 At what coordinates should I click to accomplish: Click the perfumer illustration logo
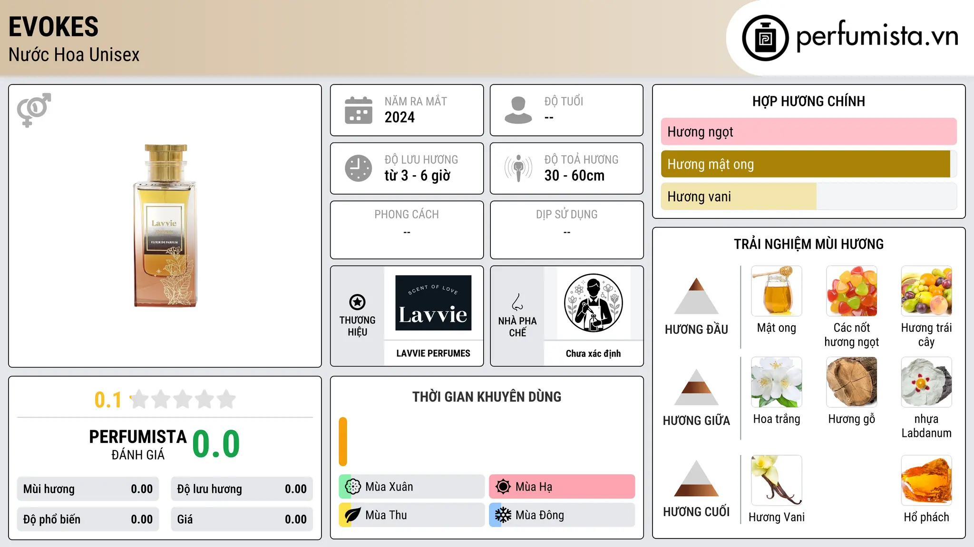point(594,303)
